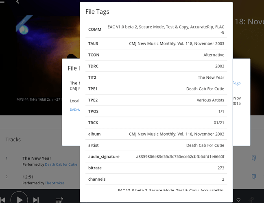Select the TDRC value 2003
The image size is (264, 203).
click(x=220, y=66)
